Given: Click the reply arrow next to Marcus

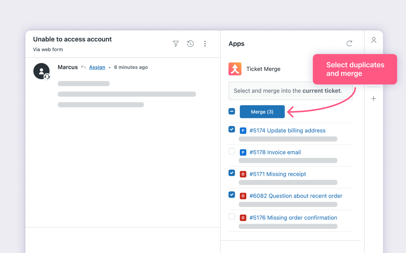Looking at the screenshot, I should point(84,67).
